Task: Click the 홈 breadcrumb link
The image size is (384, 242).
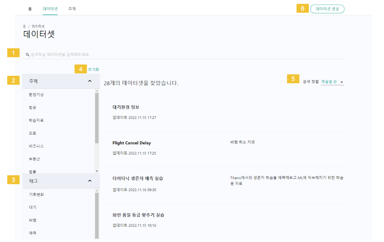Action: [x=24, y=26]
